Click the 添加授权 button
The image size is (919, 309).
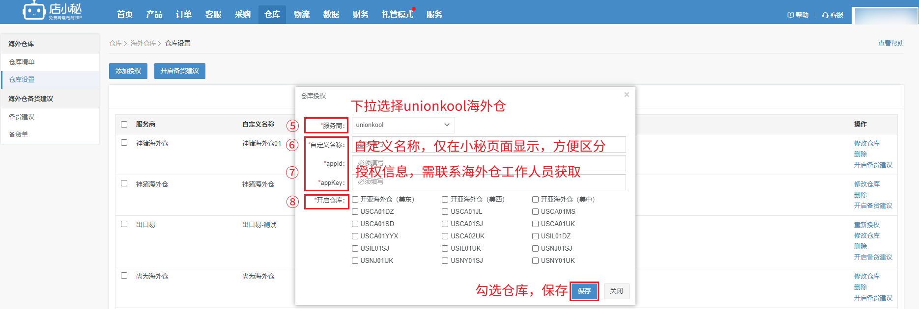pos(128,71)
